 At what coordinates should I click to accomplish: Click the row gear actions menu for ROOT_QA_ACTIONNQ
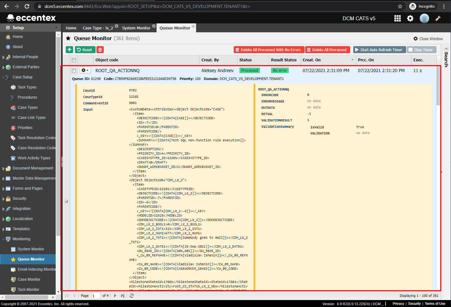click(x=85, y=71)
